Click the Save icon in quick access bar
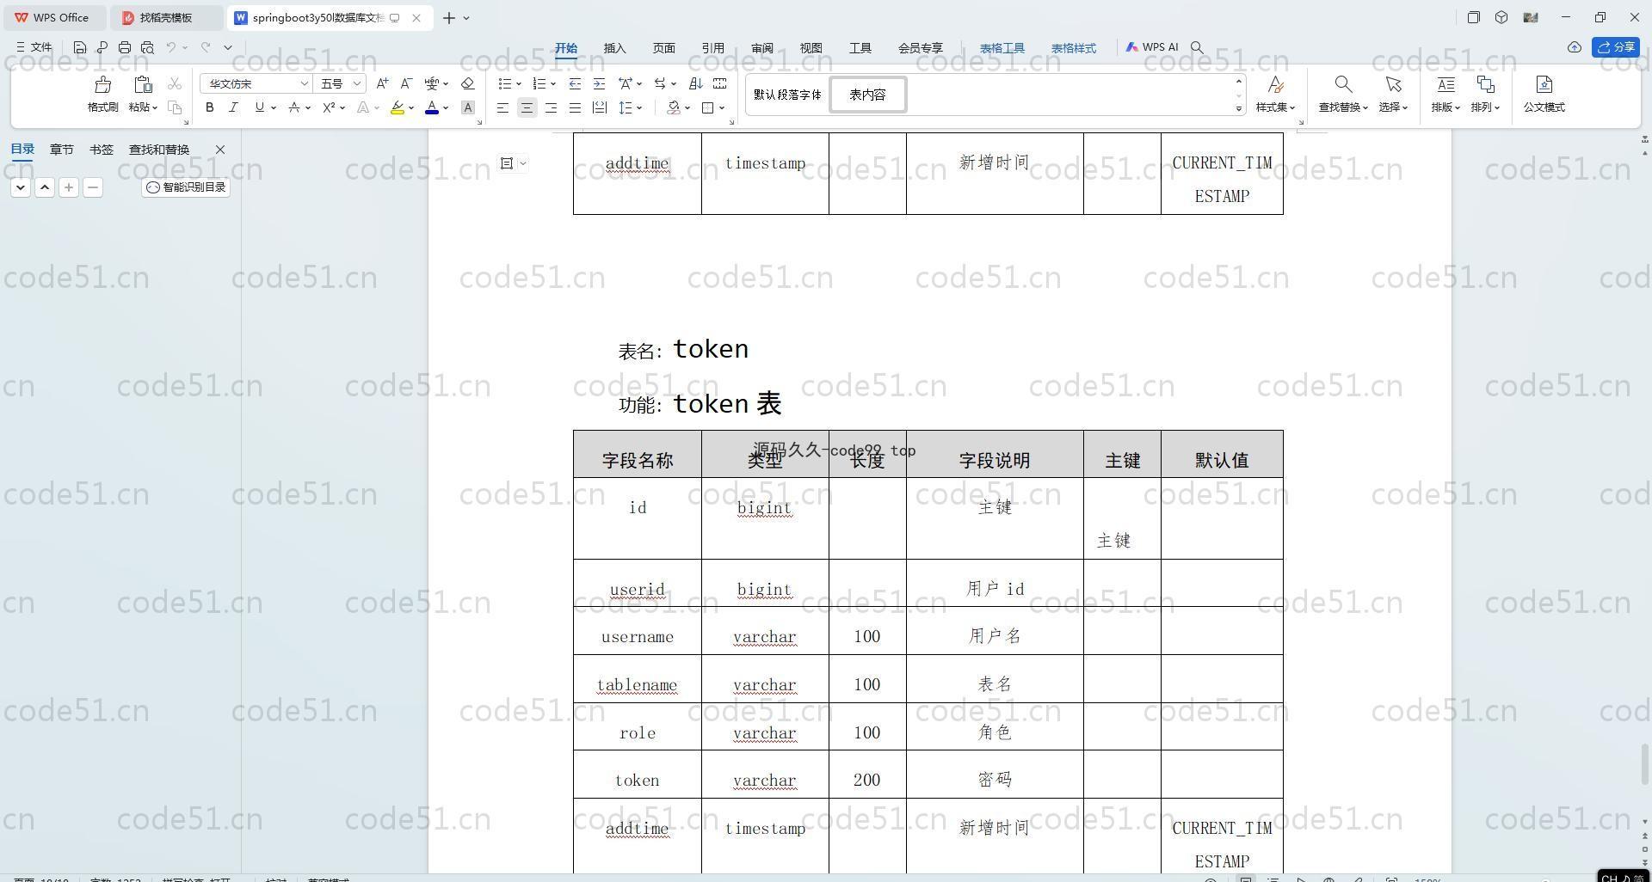This screenshot has height=882, width=1652. tap(79, 47)
